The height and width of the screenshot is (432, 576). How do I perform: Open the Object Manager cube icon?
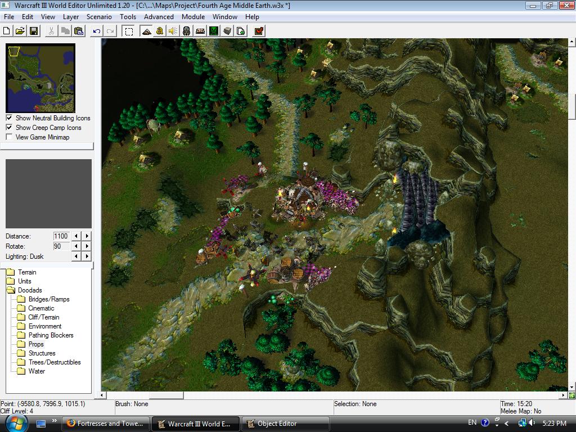click(227, 31)
